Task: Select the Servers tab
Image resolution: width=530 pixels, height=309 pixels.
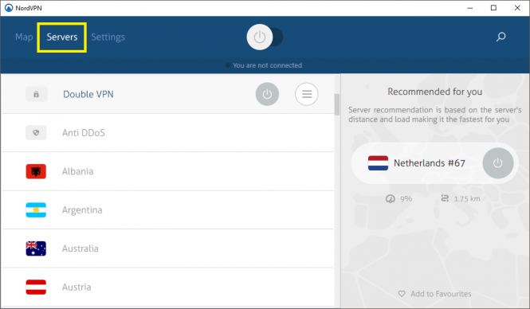Action: click(62, 37)
